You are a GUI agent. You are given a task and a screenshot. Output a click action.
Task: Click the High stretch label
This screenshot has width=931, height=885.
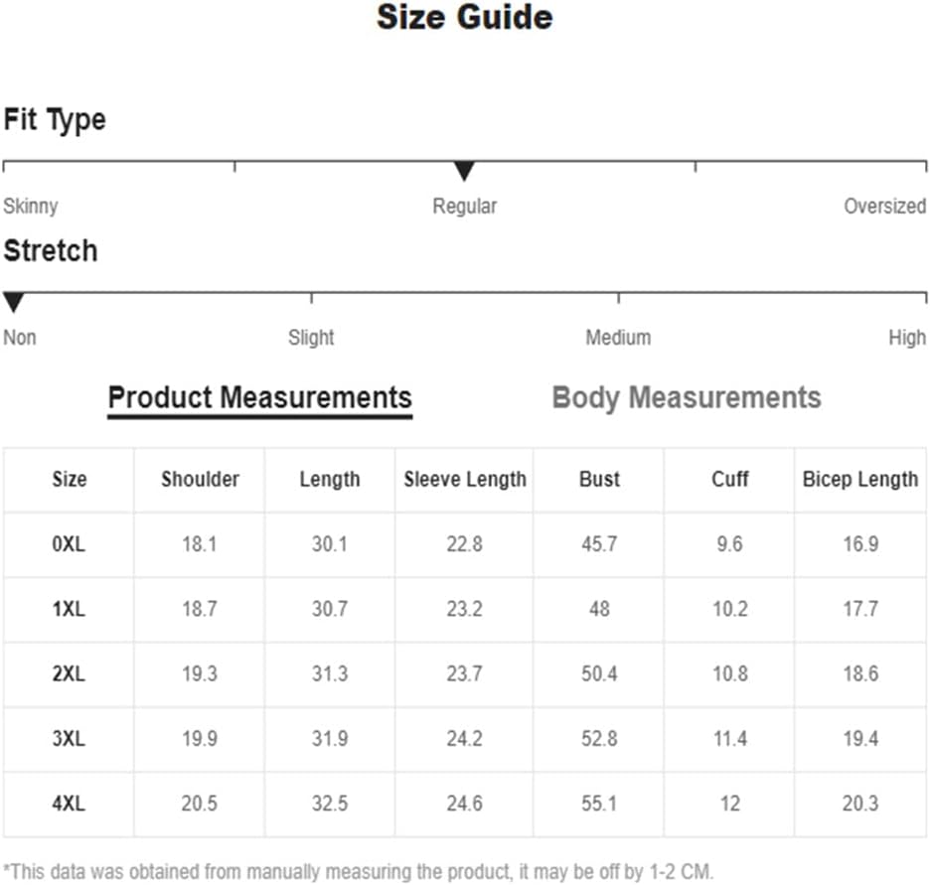click(x=906, y=337)
